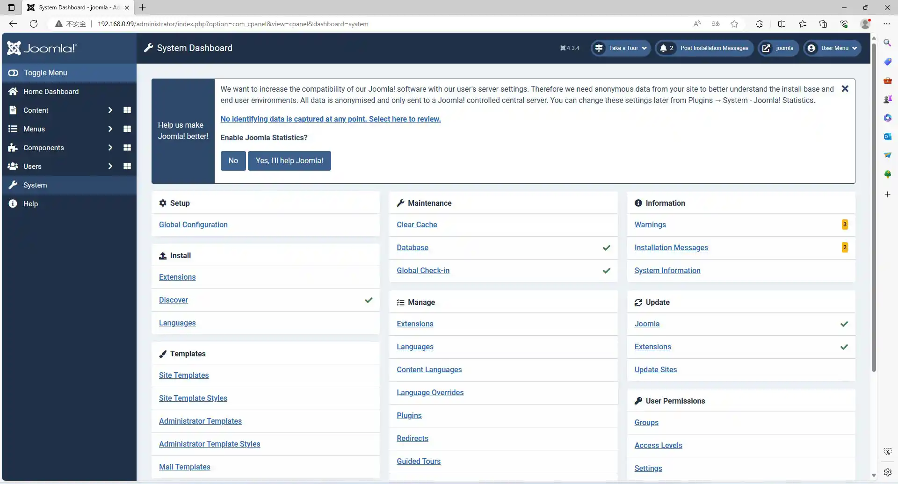Dismiss the Joomla statistics notice with X

click(x=845, y=89)
